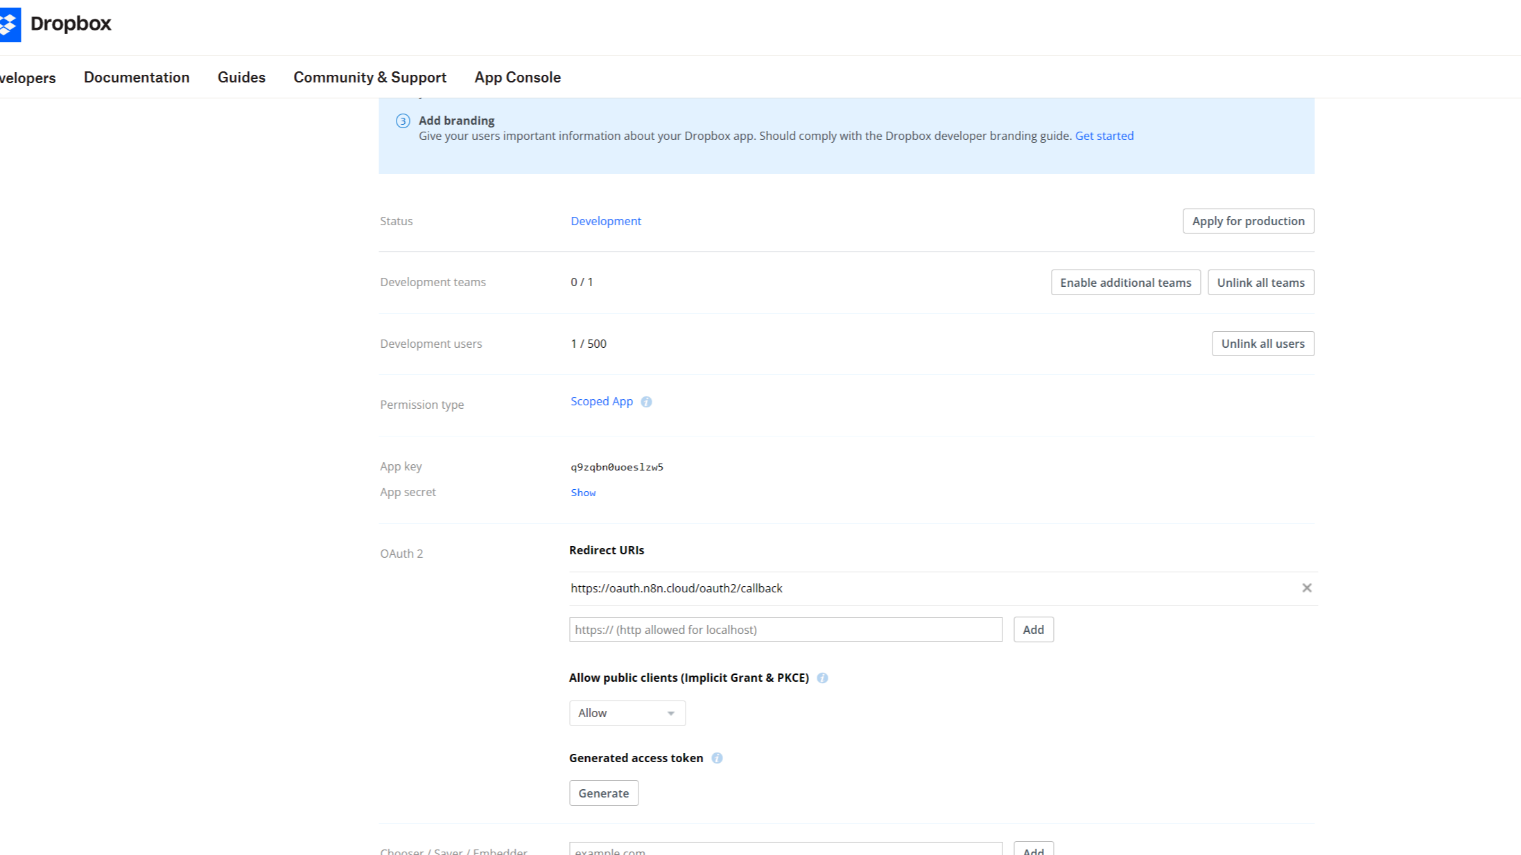Click the Redirect URI input field
Screen dimensions: 1521x855
785,630
